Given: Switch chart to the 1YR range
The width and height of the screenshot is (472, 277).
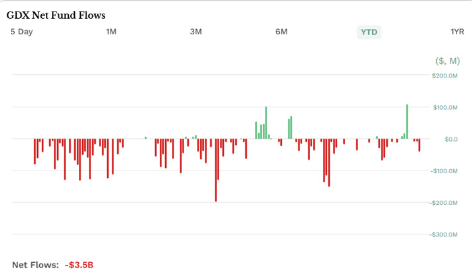Looking at the screenshot, I should click(457, 32).
